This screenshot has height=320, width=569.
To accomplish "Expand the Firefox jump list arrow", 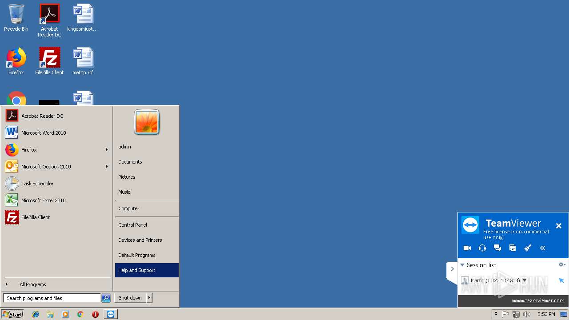I will tap(107, 150).
